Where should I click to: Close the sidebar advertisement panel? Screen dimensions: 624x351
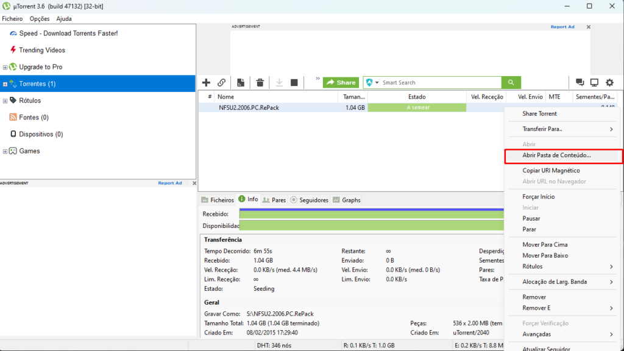pos(194,183)
